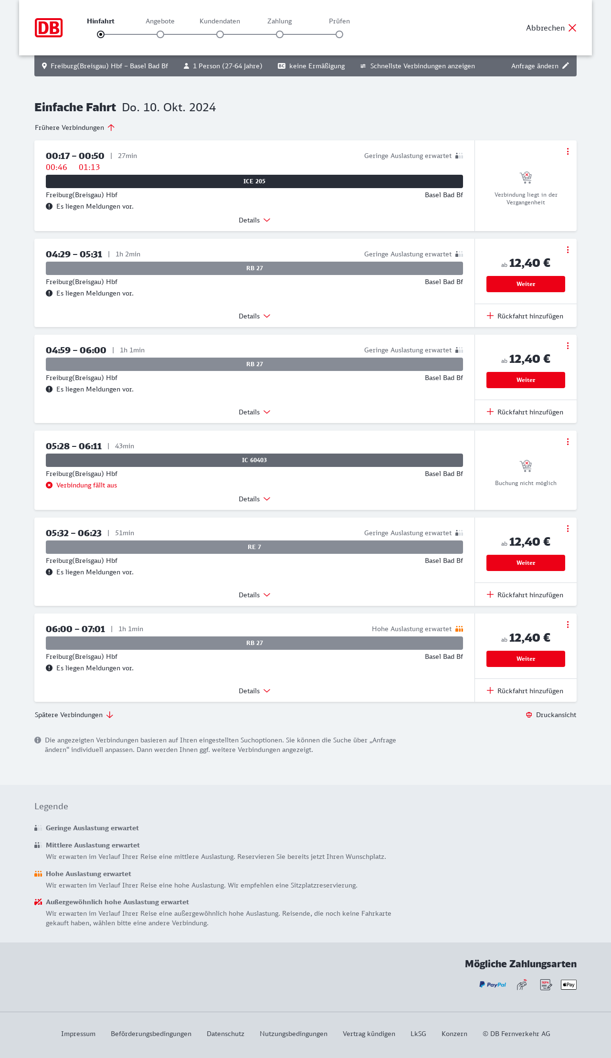
Task: Open the Datenschutz footer link
Action: tap(225, 1034)
